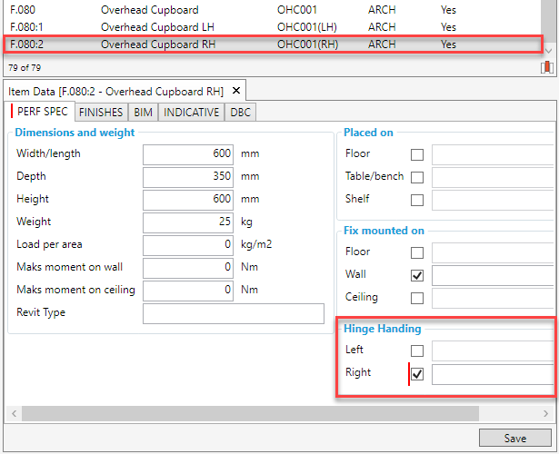This screenshot has width=559, height=454.
Task: Focus the Revit Type text box
Action: (233, 313)
